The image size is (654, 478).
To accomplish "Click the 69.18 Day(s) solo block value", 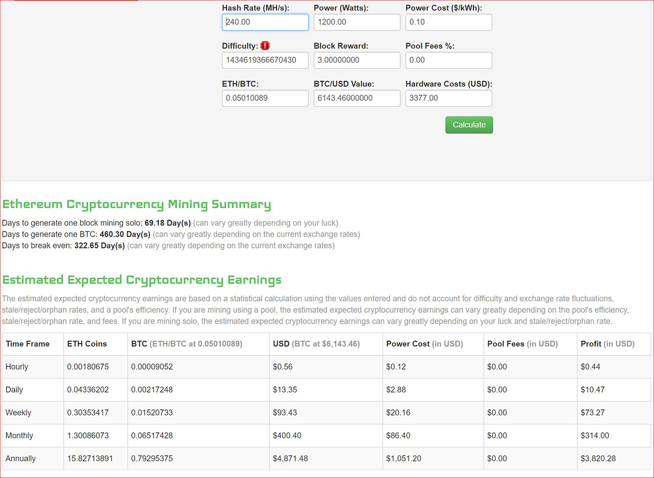I will point(168,223).
